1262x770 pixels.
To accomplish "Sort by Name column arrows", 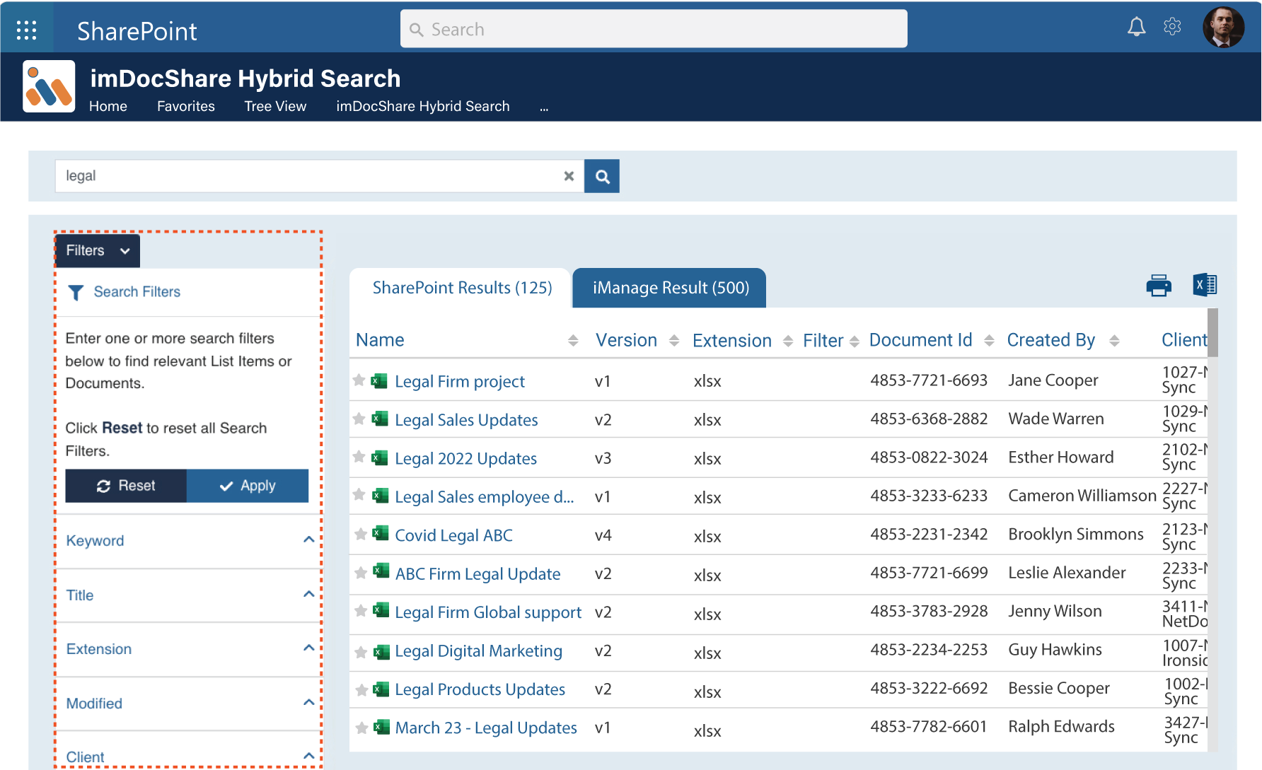I will coord(573,341).
